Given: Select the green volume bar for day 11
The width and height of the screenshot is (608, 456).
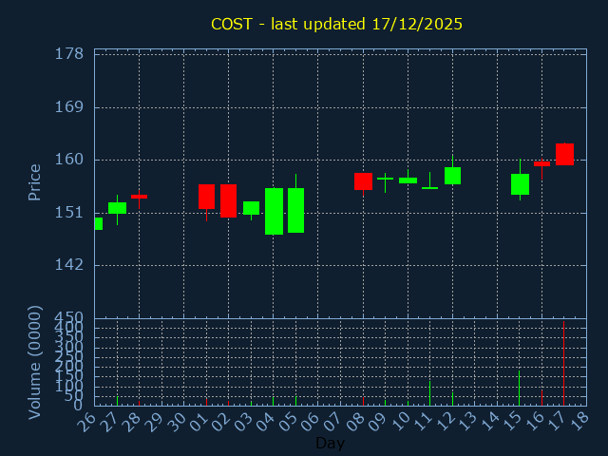Looking at the screenshot, I should click(430, 393).
